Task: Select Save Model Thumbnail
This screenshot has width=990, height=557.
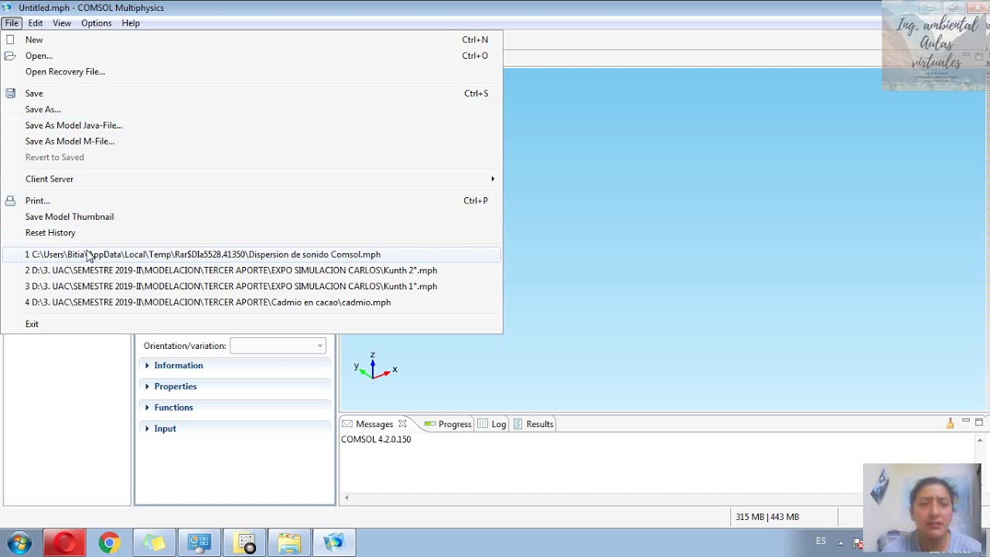Action: click(x=251, y=217)
